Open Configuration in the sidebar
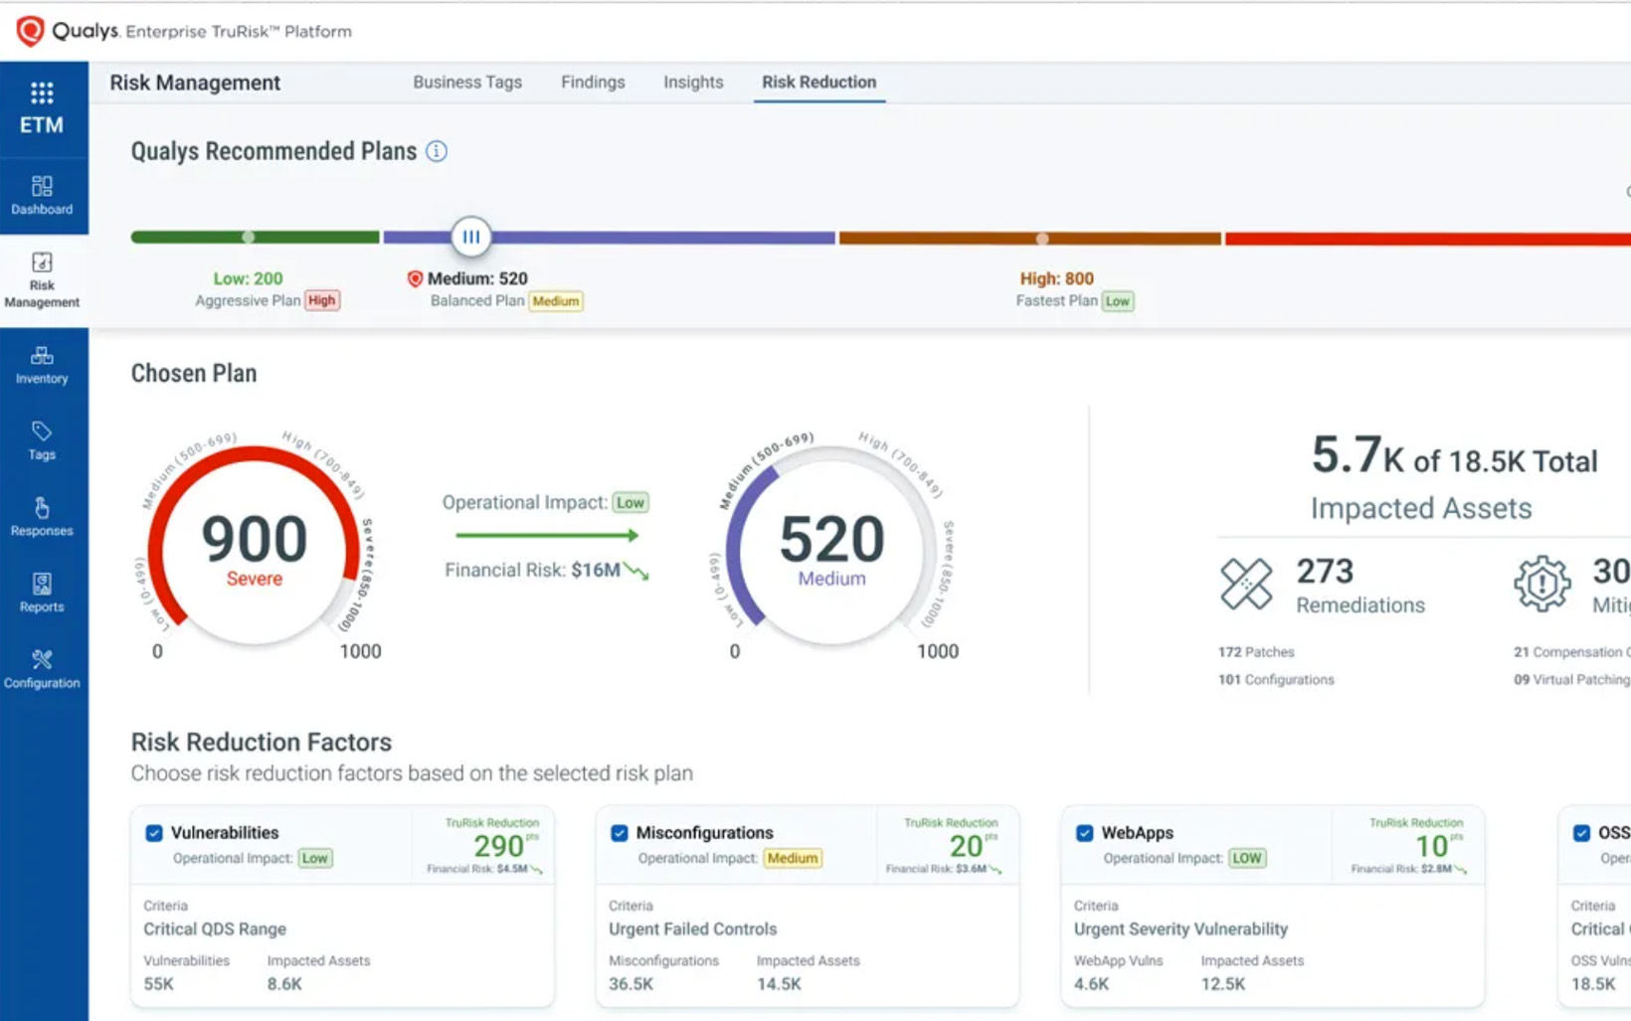 click(x=42, y=669)
